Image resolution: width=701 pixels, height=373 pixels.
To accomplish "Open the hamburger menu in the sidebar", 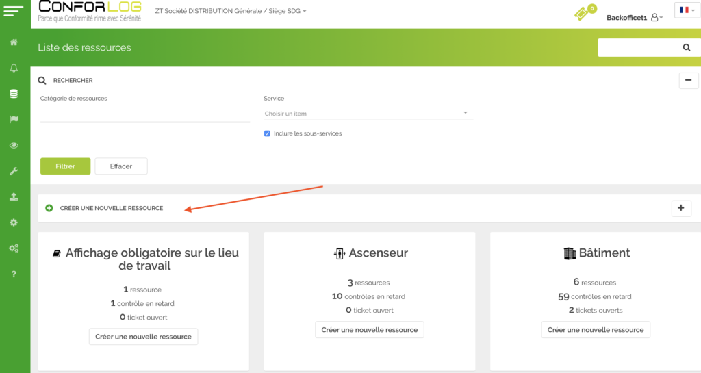I will point(14,10).
